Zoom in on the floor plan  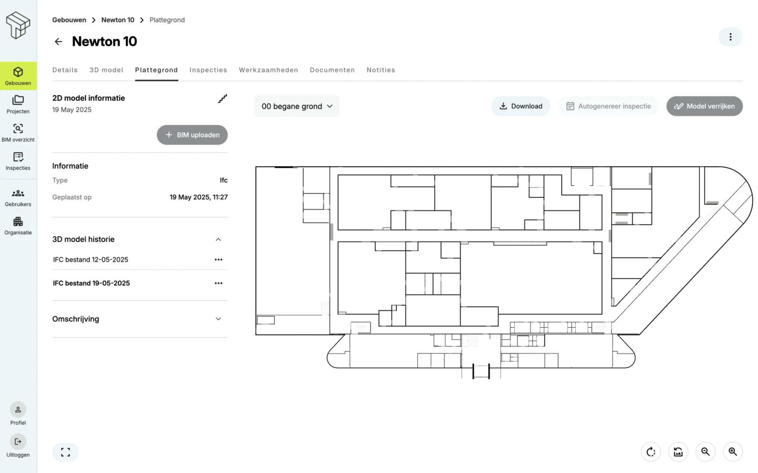(733, 451)
